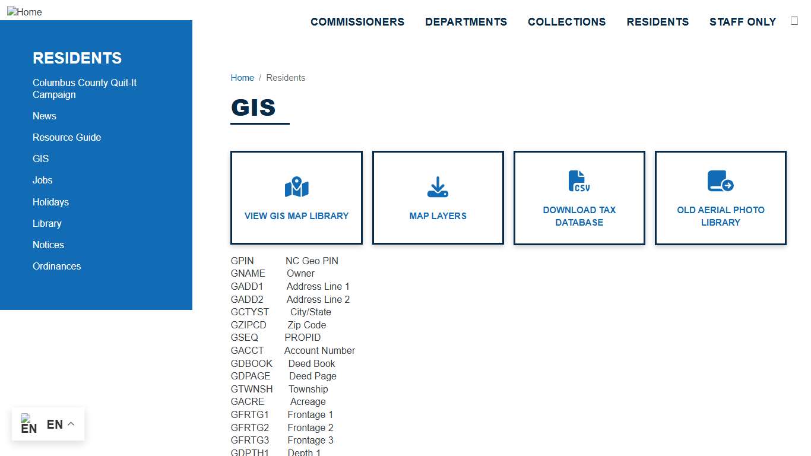The width and height of the screenshot is (811, 456).
Task: Click the download arrow icon for Map Layers
Action: [x=438, y=187]
